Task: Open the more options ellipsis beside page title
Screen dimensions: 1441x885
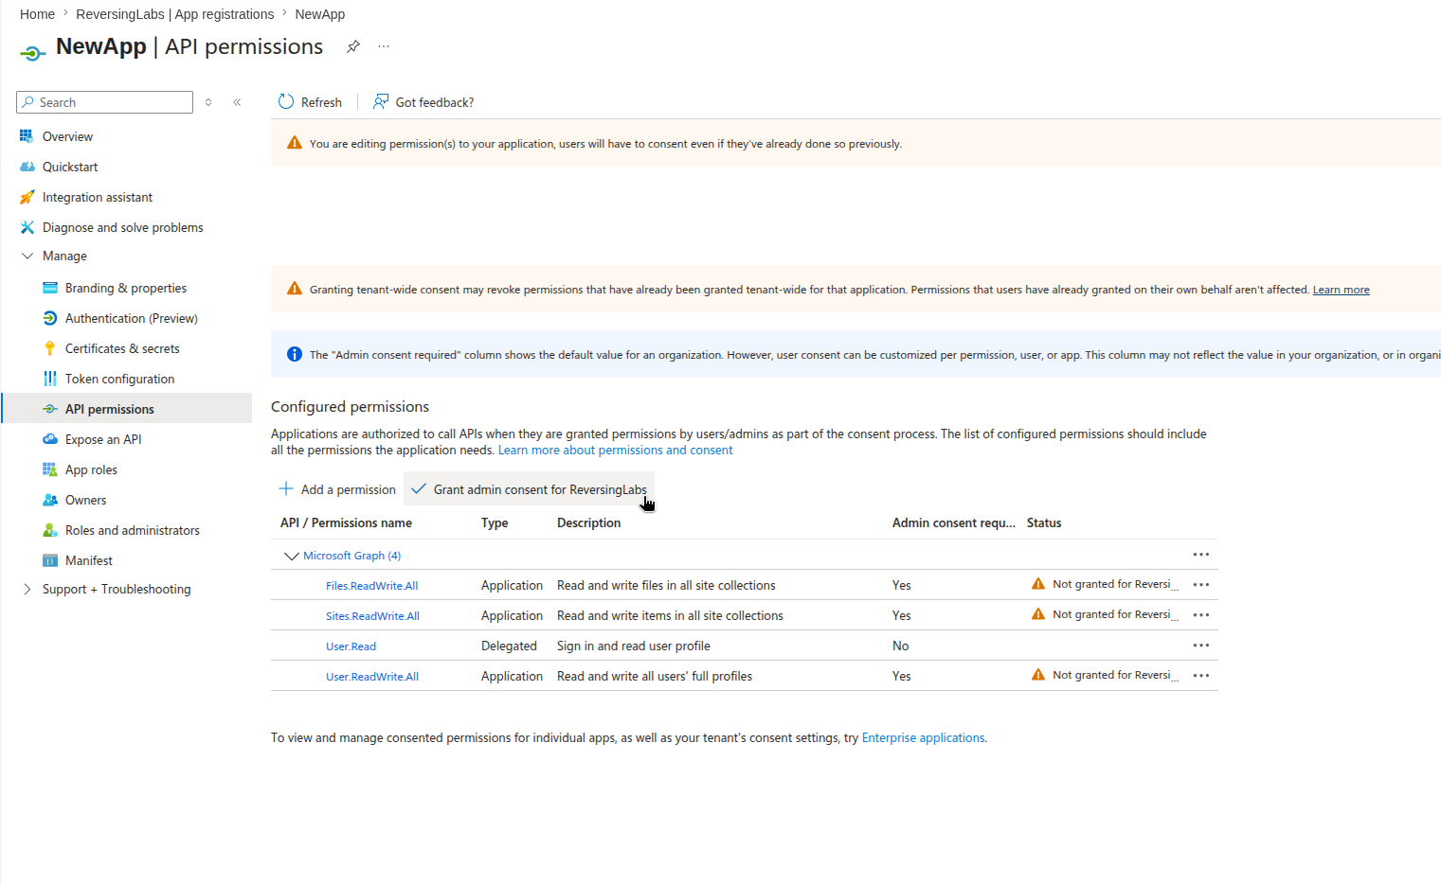Action: 384,46
